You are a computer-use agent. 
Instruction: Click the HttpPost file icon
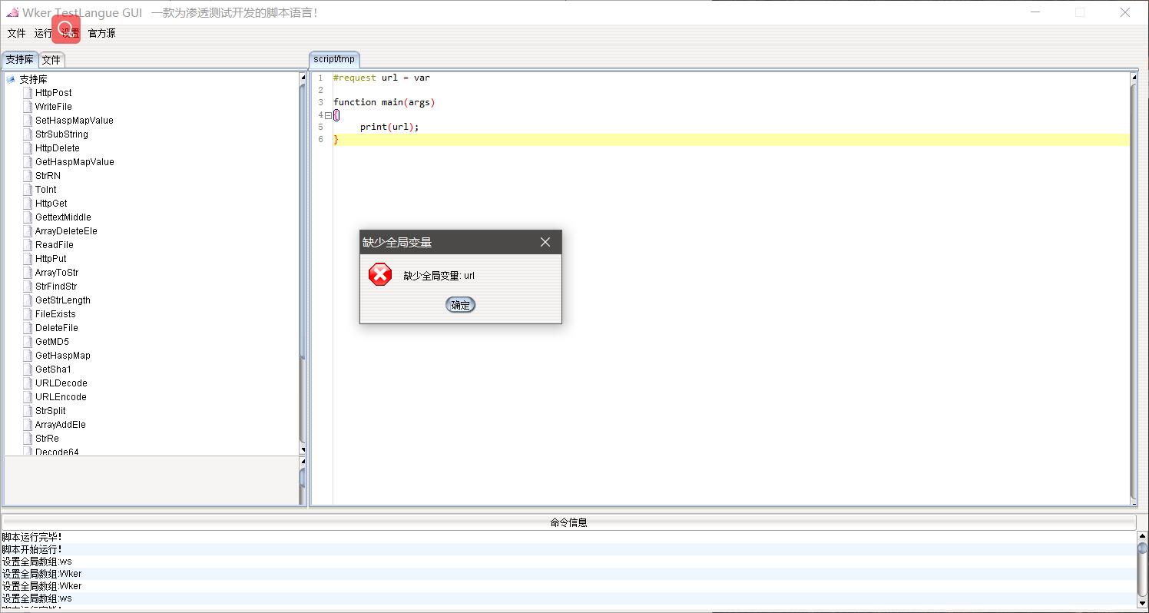click(28, 93)
